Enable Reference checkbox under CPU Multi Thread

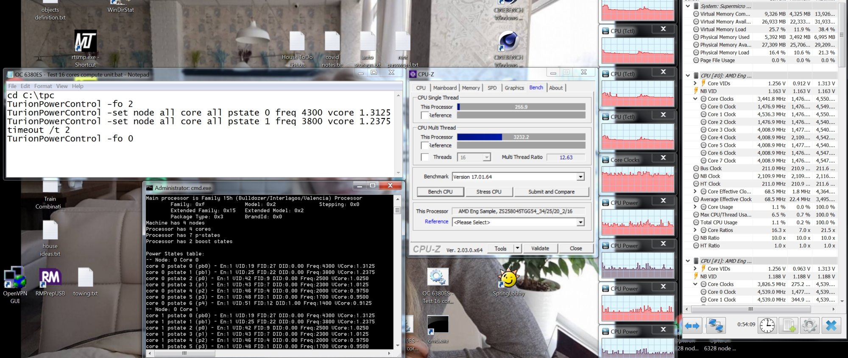pos(424,145)
